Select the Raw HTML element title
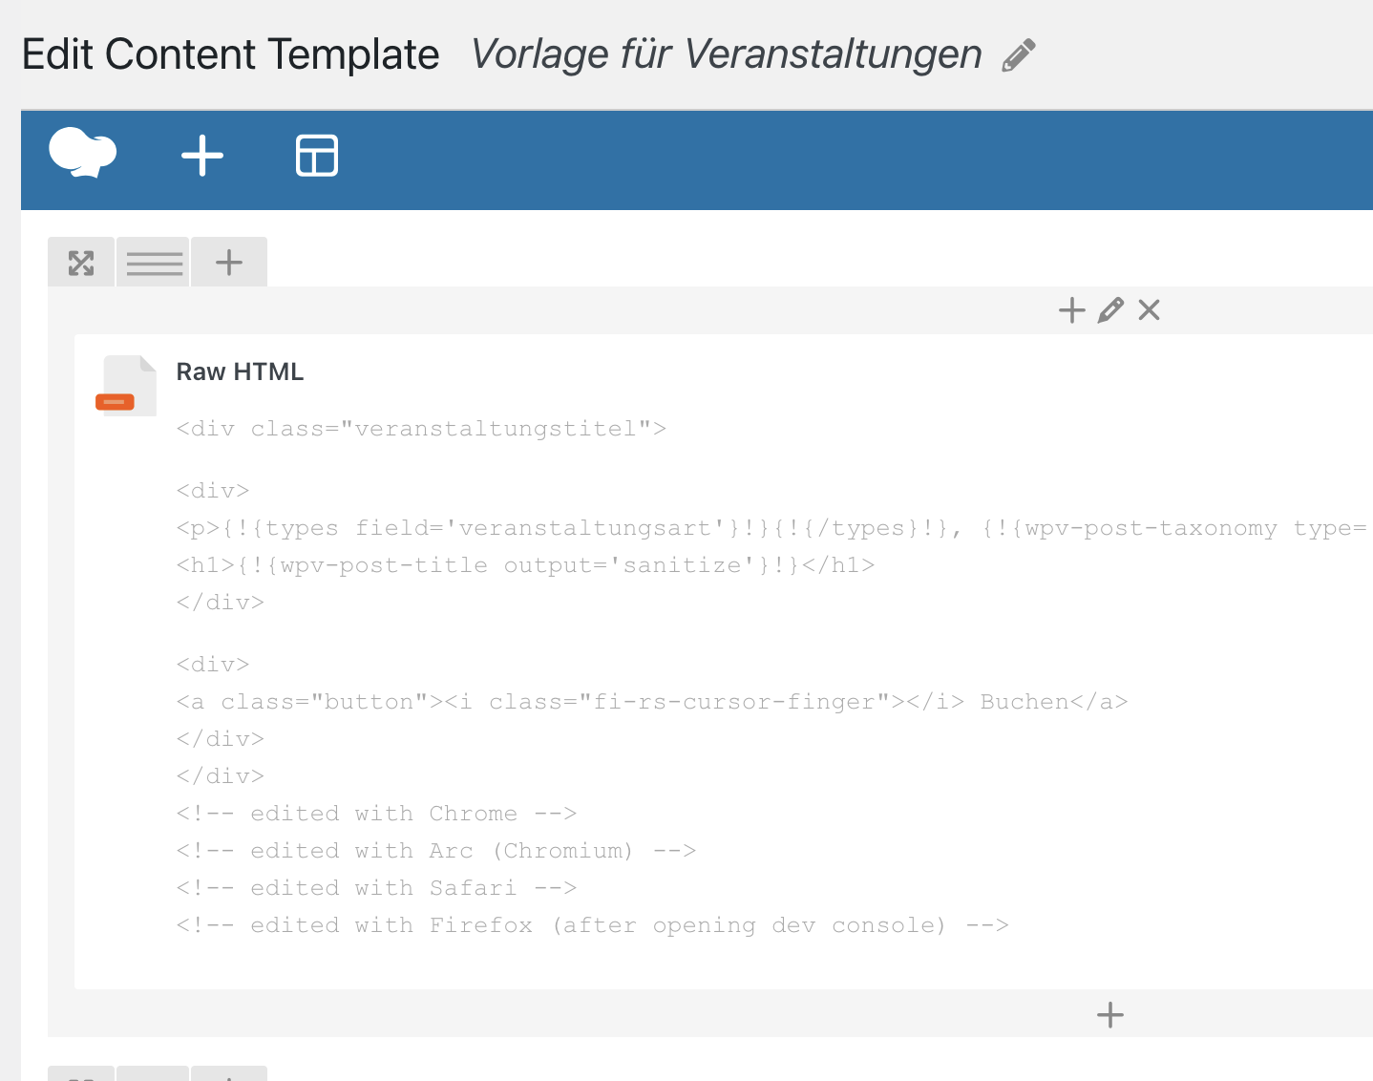Screen dimensions: 1373x1081 (240, 372)
